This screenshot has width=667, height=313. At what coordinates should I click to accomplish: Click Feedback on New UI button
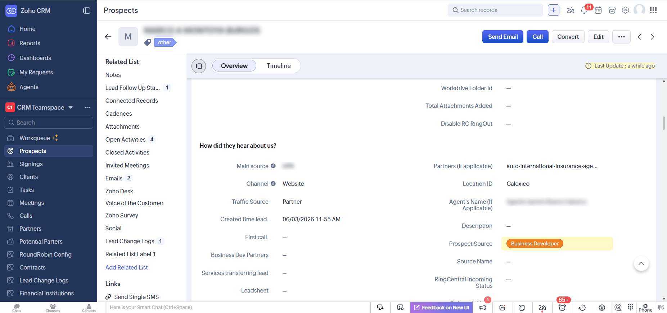pos(441,308)
